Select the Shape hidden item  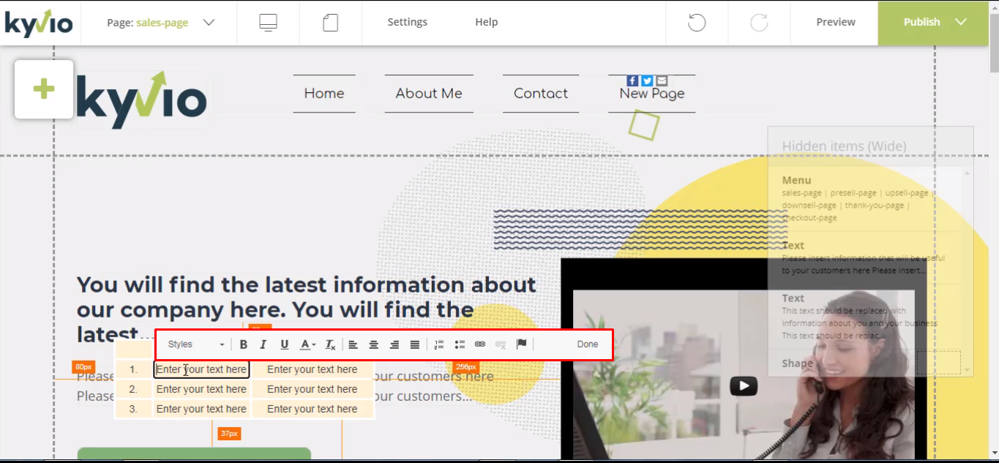pos(865,363)
